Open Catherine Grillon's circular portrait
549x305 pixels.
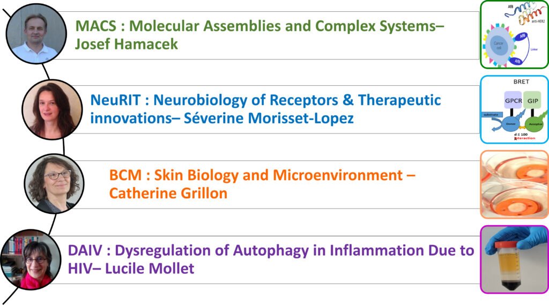click(x=54, y=183)
